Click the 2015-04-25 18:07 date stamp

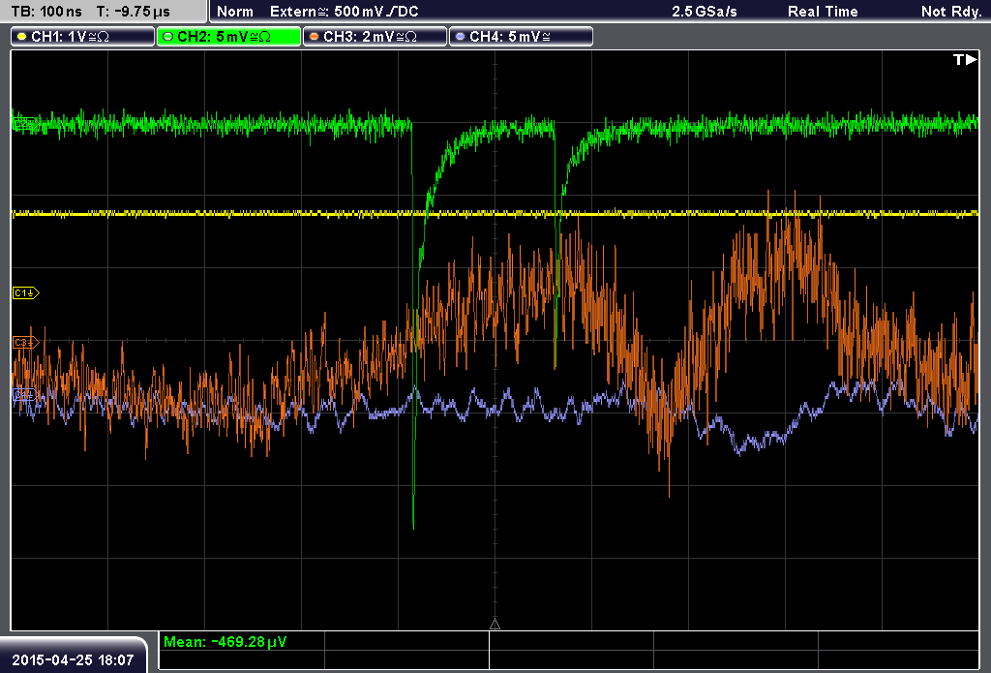(x=73, y=659)
